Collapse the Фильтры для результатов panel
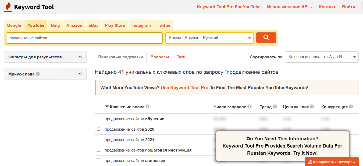 coord(80,57)
